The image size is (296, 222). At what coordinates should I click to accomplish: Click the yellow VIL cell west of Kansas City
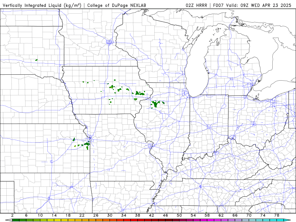pyautogui.click(x=75, y=146)
